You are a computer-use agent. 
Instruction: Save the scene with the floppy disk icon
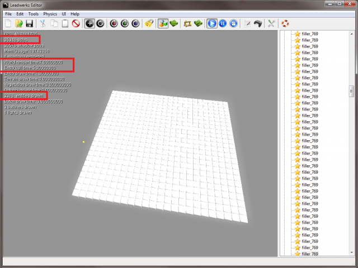tap(29, 23)
